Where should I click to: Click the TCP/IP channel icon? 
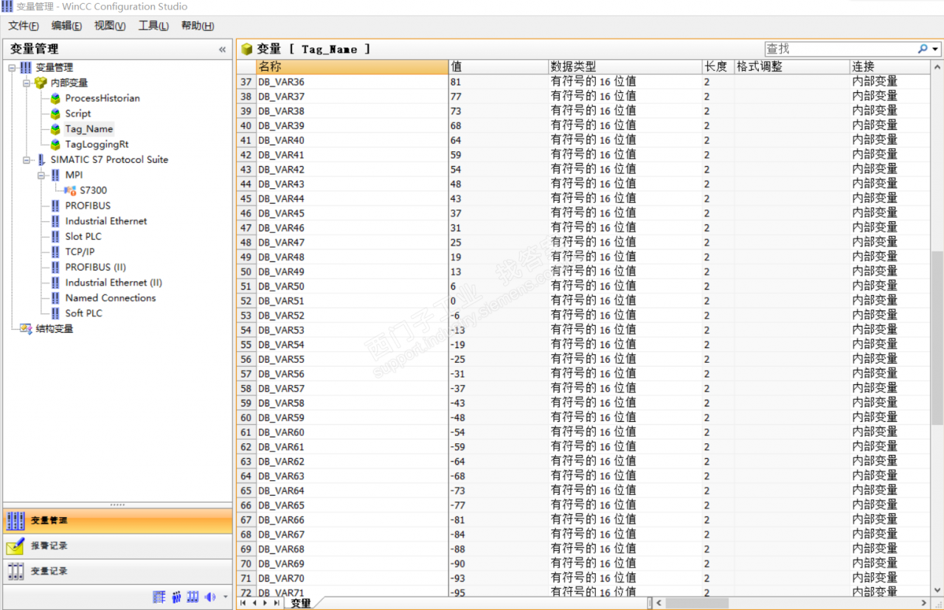click(x=55, y=252)
